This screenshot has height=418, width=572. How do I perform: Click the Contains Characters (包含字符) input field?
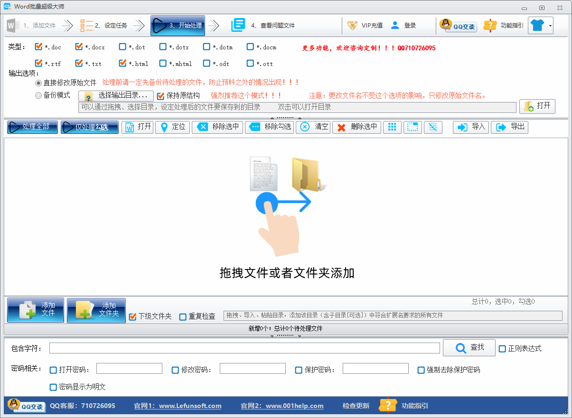point(244,348)
